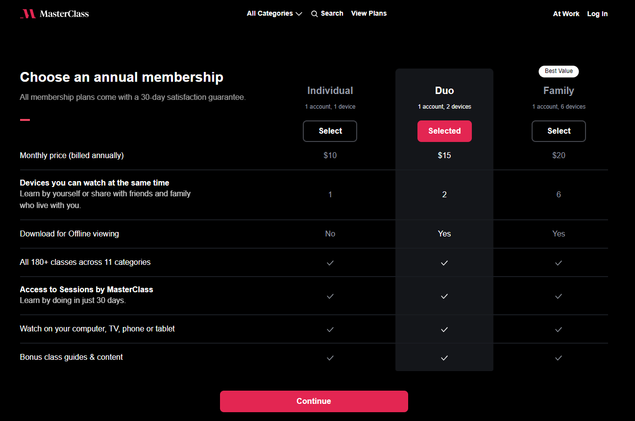Screen dimensions: 635x421
Task: Click Family checkmark for Sessions by MasterClass
Action: (x=559, y=296)
